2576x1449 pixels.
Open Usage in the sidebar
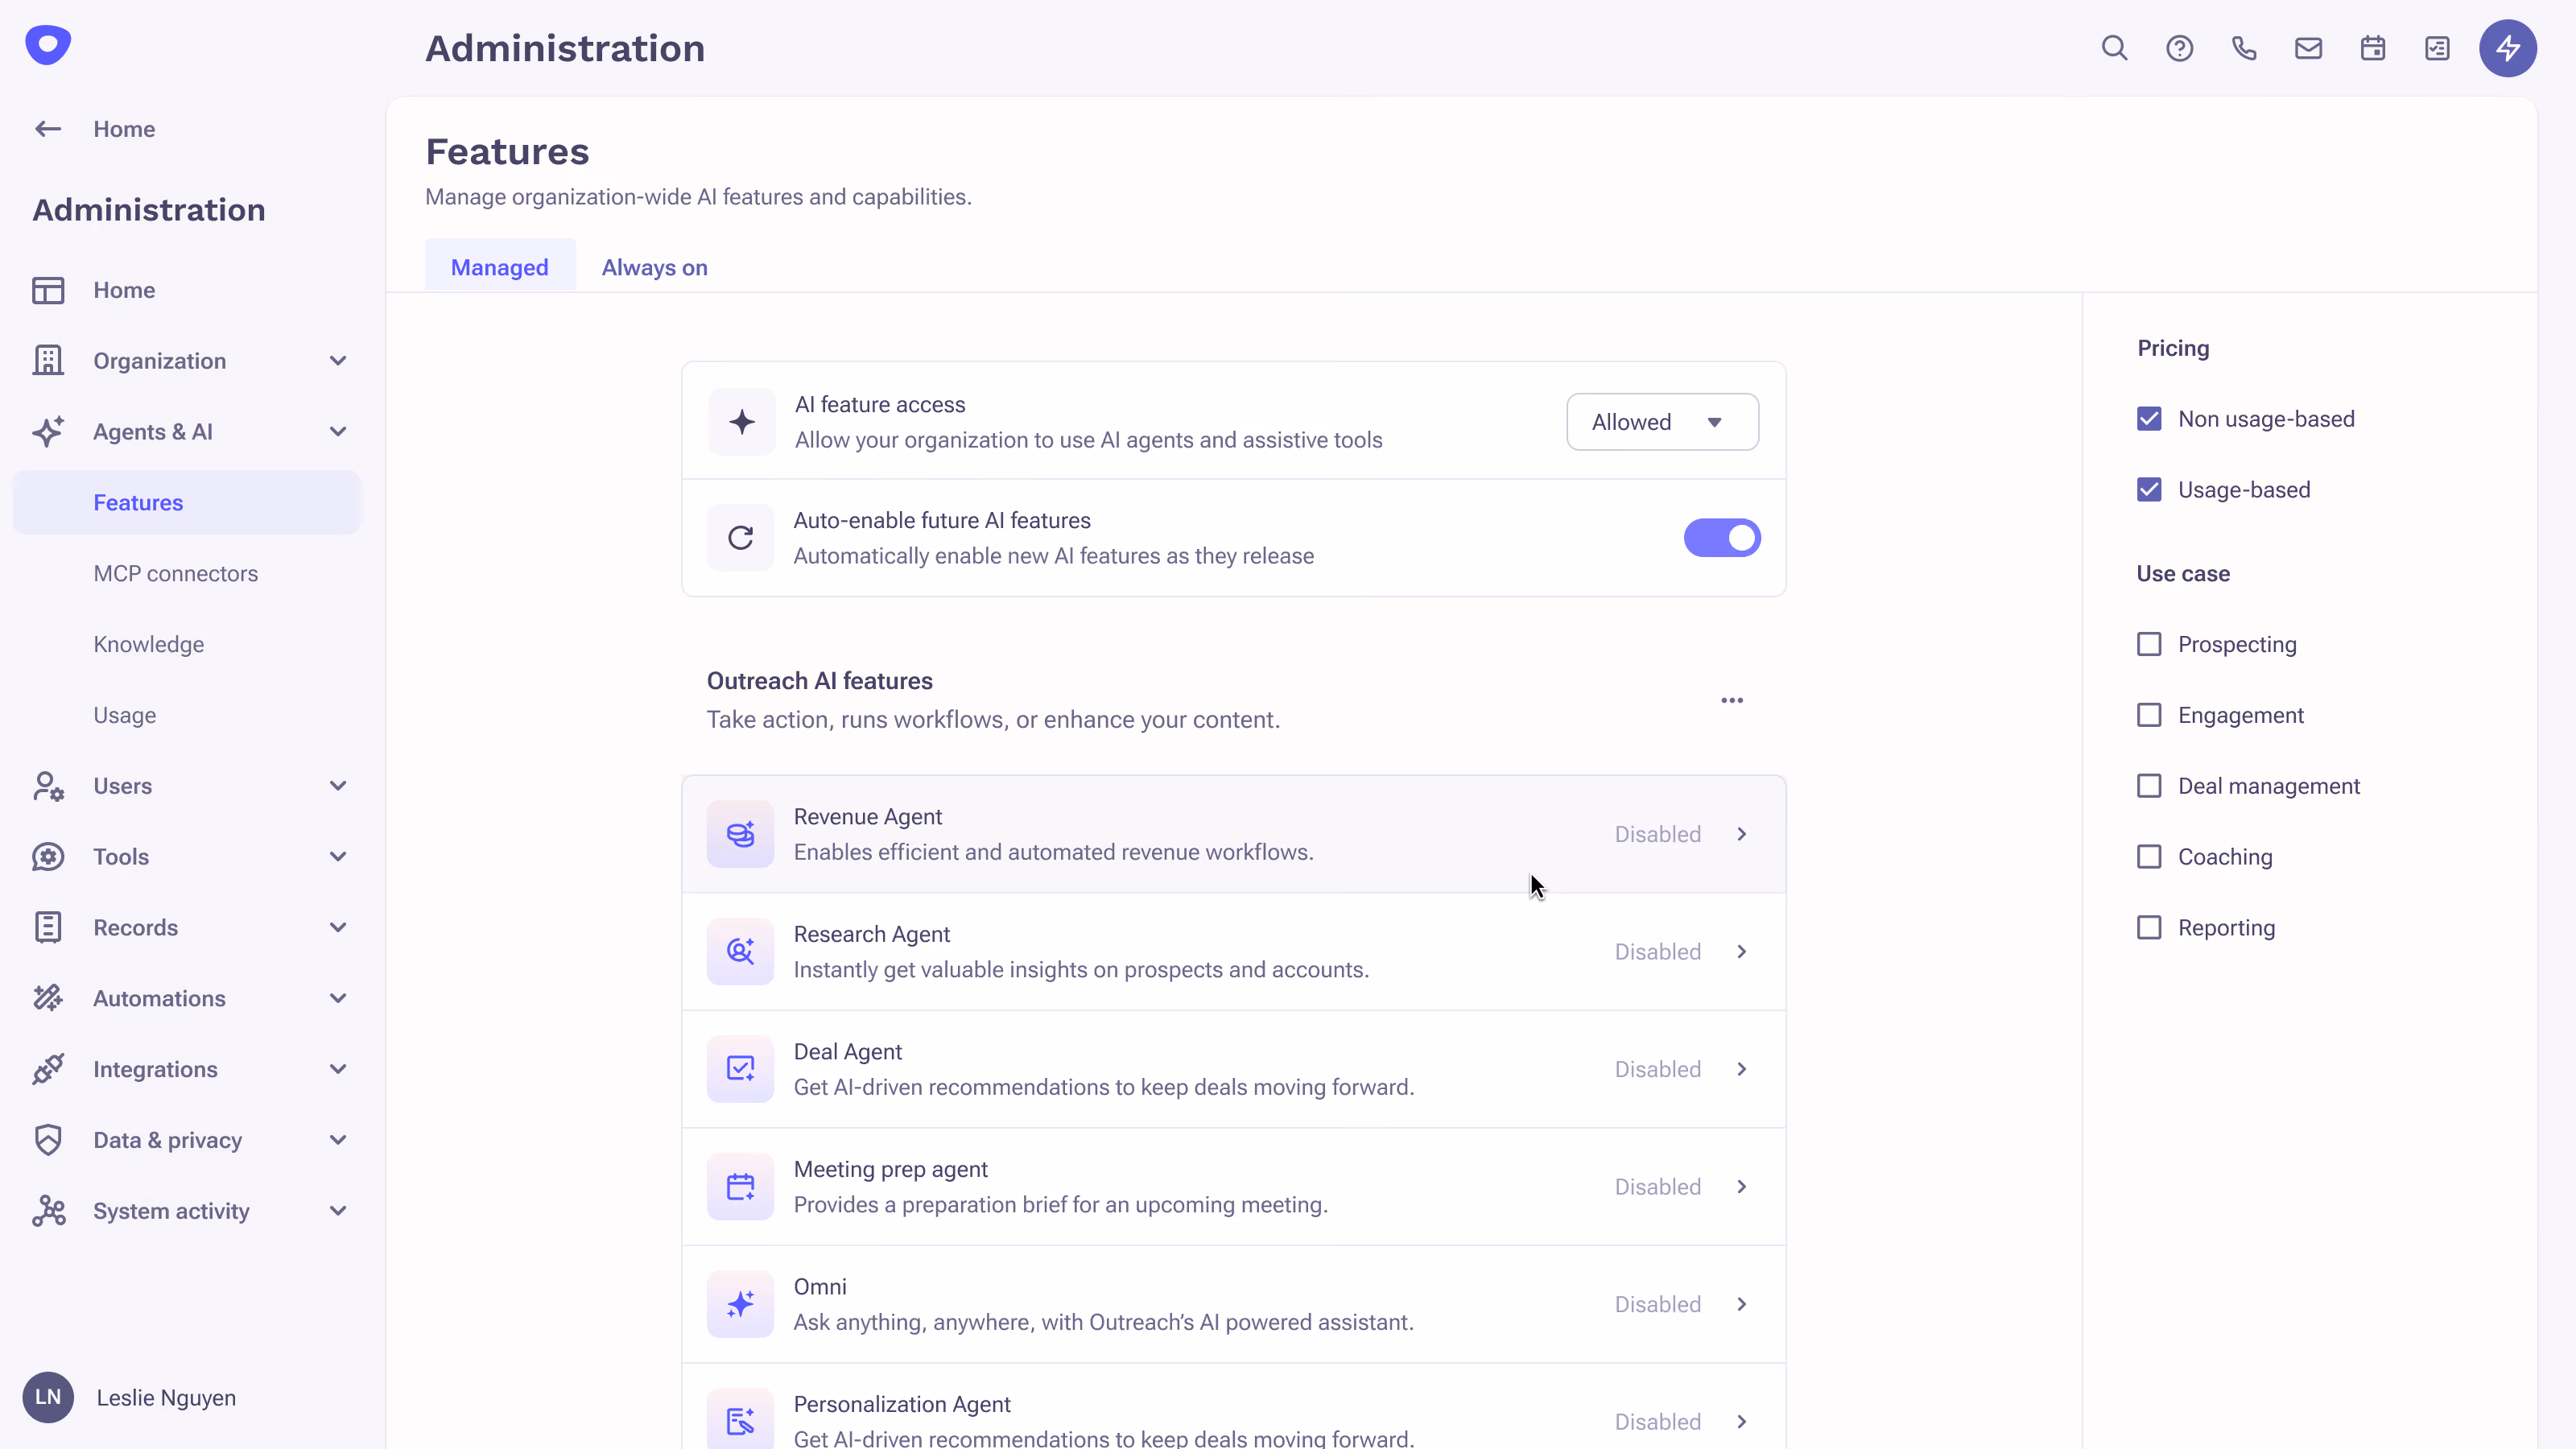(x=124, y=716)
